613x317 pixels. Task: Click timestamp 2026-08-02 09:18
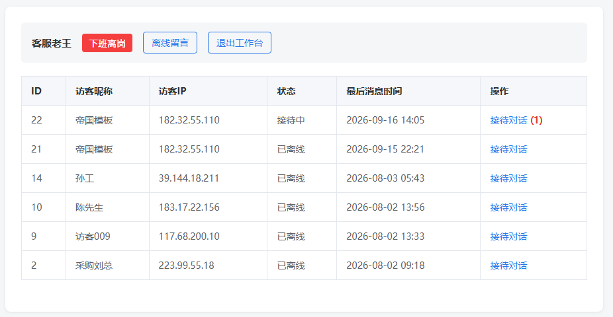(385, 265)
